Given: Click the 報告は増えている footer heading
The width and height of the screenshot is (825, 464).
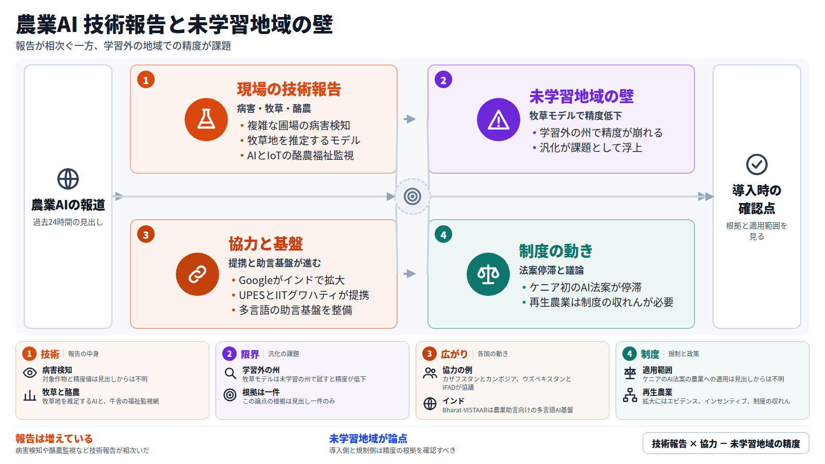Looking at the screenshot, I should pos(54,439).
